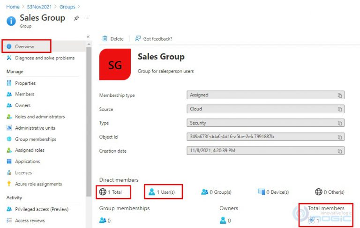Open the Groups breadcrumb link

click(67, 7)
